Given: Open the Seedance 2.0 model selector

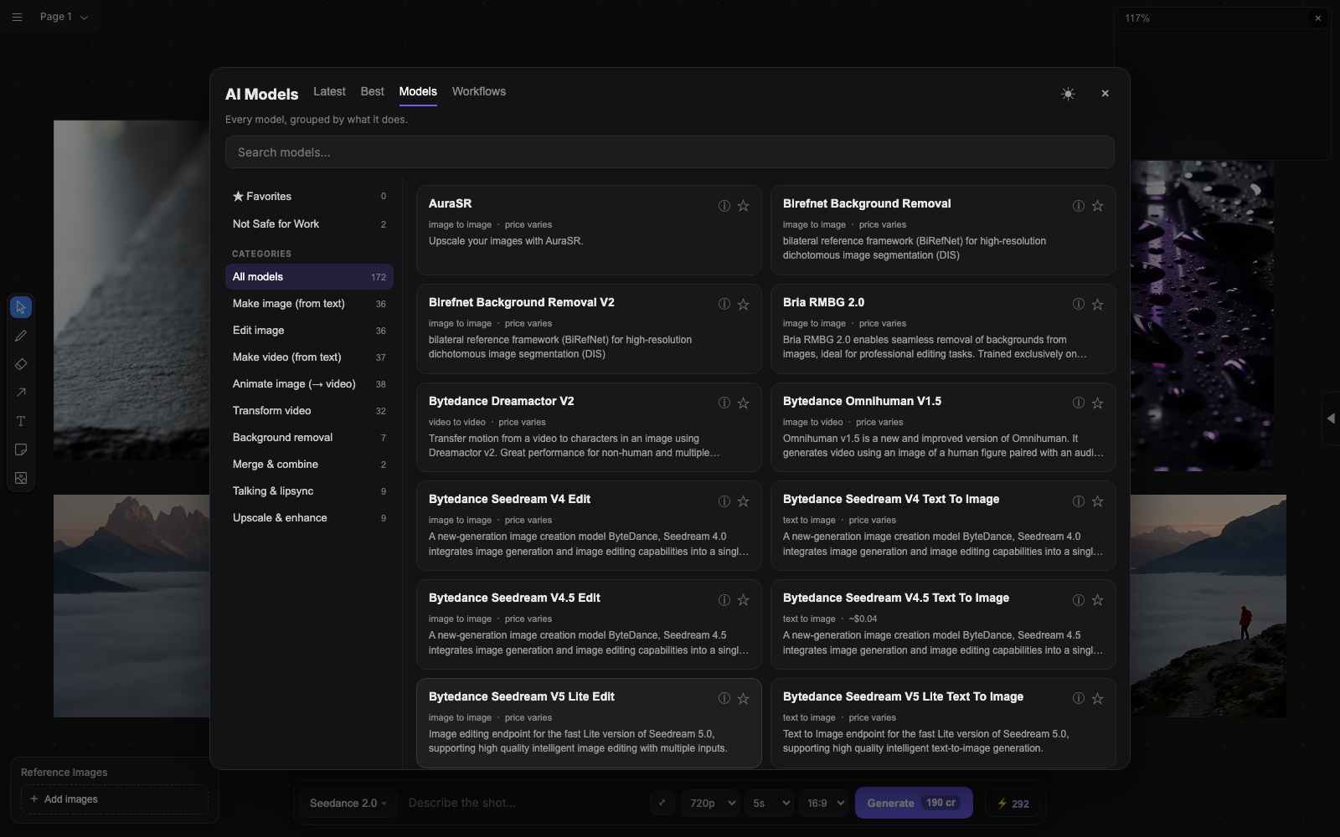Looking at the screenshot, I should click(x=348, y=804).
